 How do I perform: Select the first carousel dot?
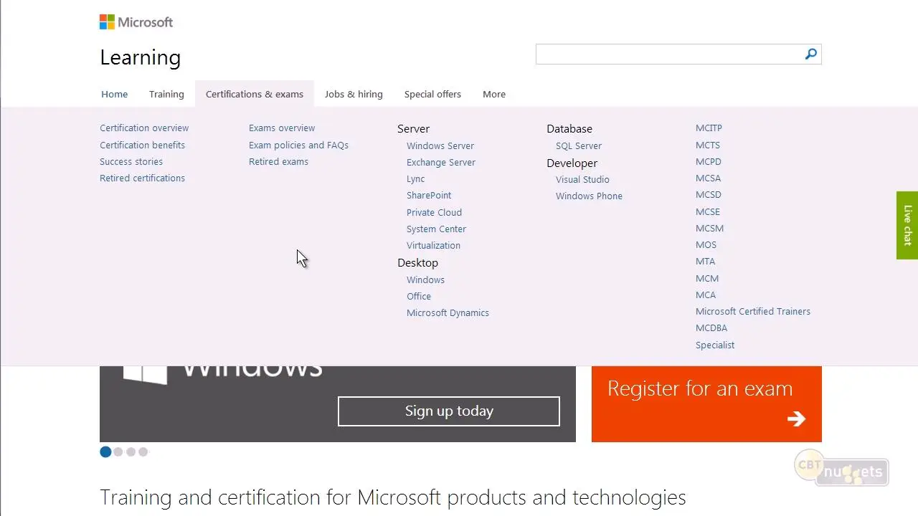(x=105, y=451)
